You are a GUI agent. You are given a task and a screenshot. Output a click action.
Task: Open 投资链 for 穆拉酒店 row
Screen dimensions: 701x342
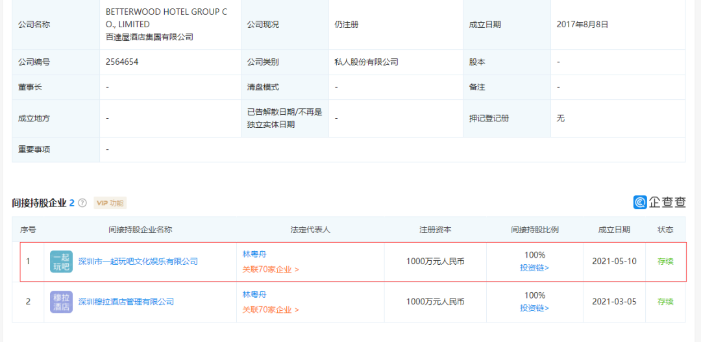[534, 308]
